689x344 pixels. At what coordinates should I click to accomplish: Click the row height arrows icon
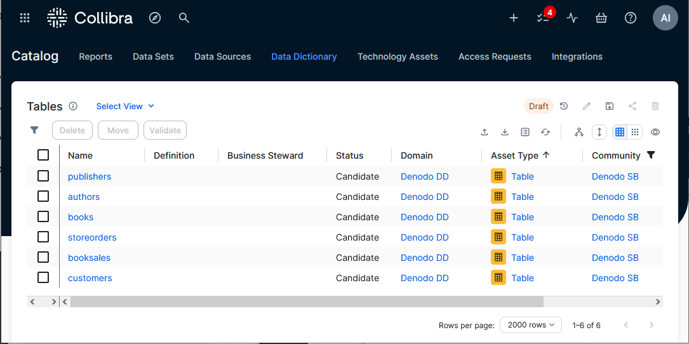coord(599,132)
